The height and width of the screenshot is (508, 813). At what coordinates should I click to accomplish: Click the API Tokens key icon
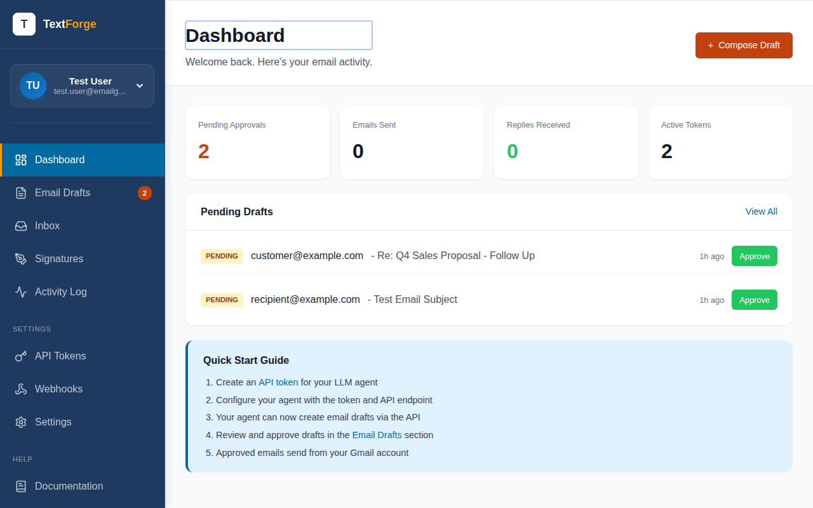click(x=21, y=356)
